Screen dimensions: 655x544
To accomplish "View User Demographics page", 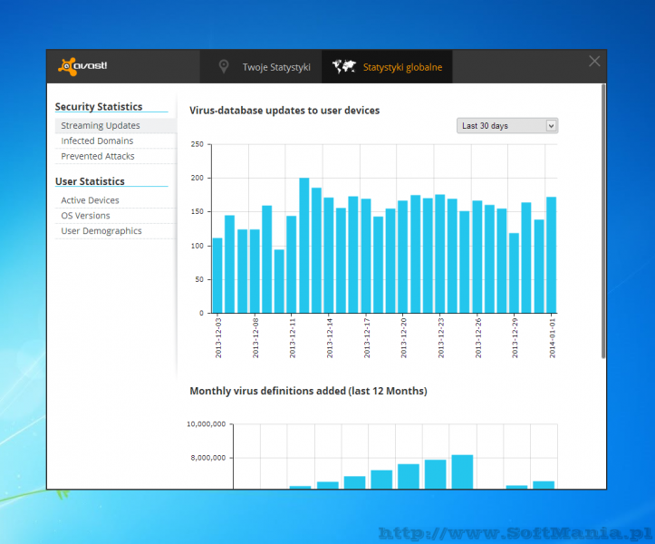I will click(116, 231).
